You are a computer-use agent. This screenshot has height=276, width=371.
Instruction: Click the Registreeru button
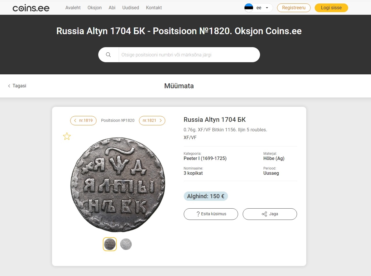(x=294, y=8)
